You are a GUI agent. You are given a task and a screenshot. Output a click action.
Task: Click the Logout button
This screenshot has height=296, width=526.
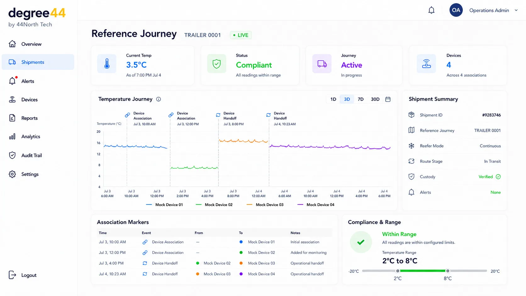[x=23, y=275]
